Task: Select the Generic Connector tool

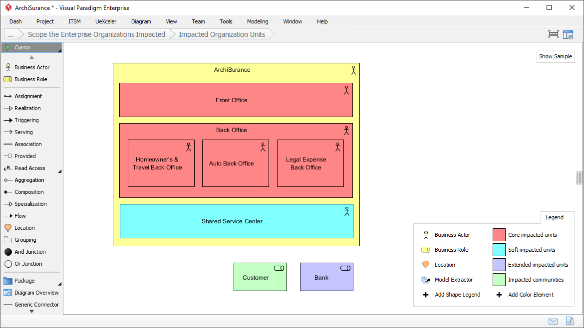Action: (x=31, y=305)
